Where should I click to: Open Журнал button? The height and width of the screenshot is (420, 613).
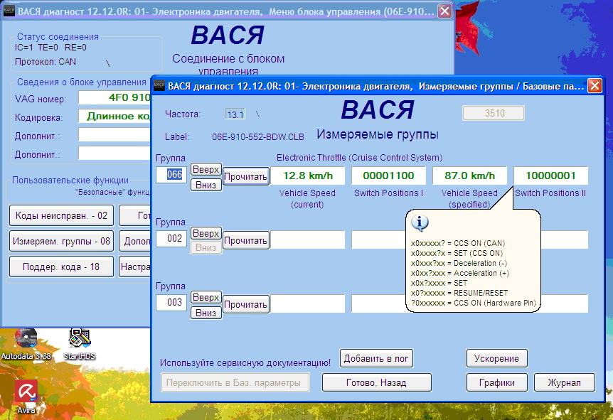click(x=564, y=382)
